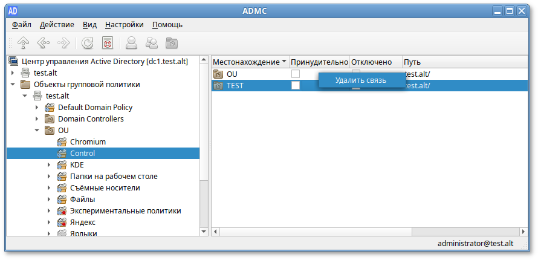This screenshot has width=538, height=260.
Task: Open the Вид menu
Action: click(90, 25)
